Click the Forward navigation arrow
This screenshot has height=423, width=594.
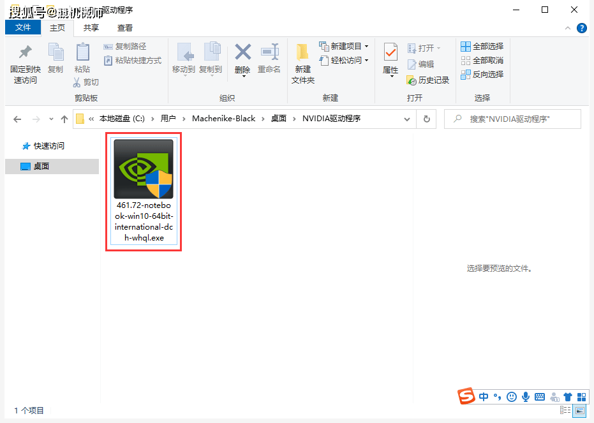[x=36, y=119]
